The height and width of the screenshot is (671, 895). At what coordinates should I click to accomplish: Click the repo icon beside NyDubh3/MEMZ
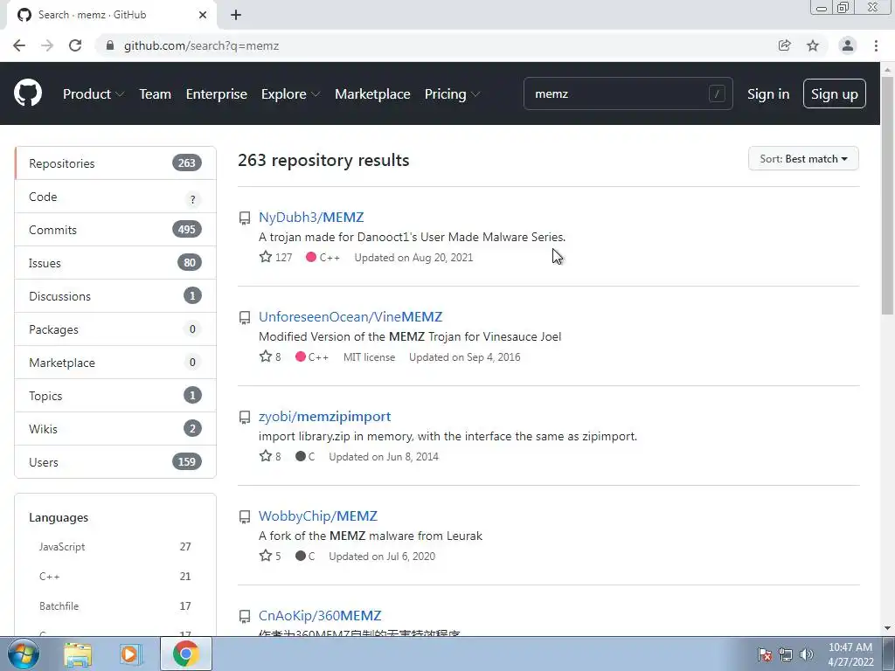click(x=245, y=218)
